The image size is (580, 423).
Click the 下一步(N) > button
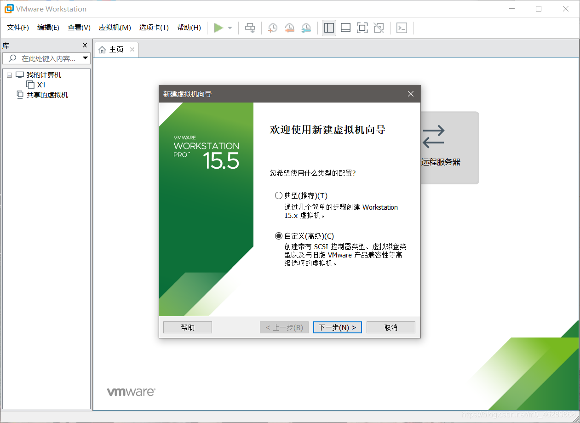[x=338, y=327]
